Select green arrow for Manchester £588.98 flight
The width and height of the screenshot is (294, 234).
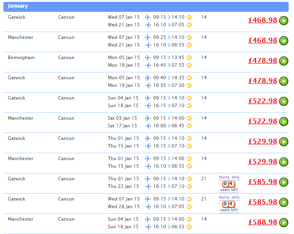click(284, 223)
